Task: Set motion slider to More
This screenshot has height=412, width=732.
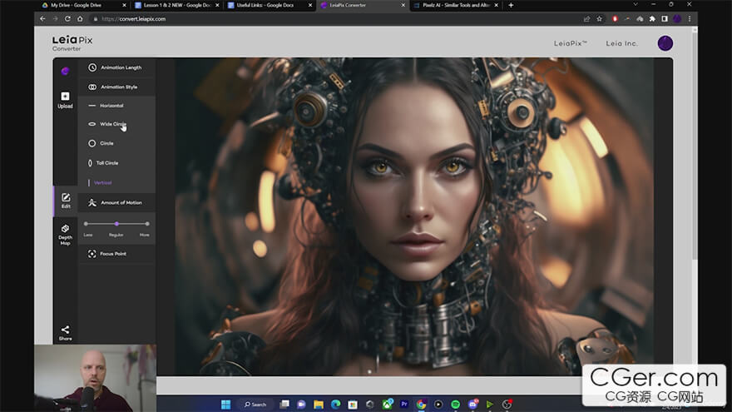Action: pyautogui.click(x=147, y=224)
